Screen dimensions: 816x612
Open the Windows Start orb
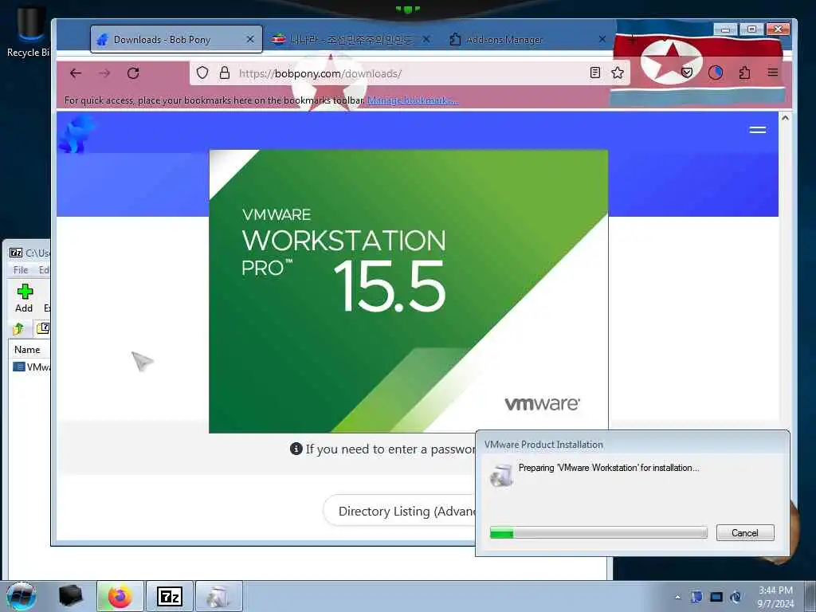pyautogui.click(x=22, y=596)
